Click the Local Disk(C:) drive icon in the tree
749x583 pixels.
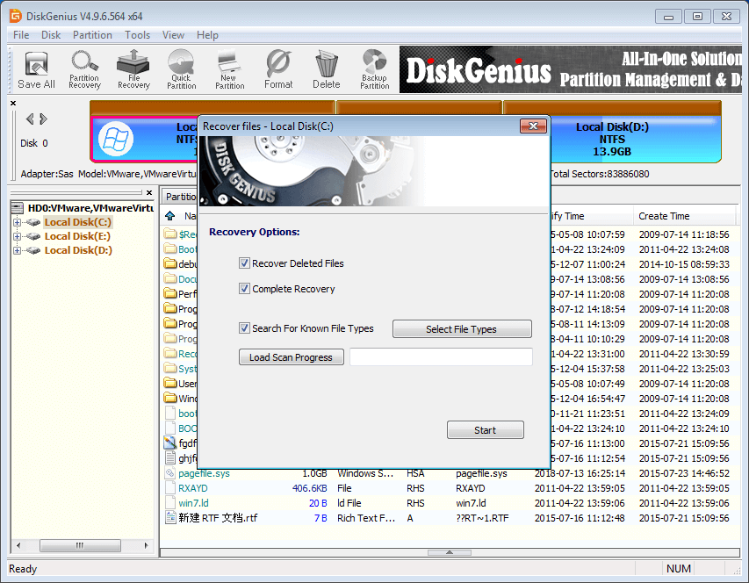point(33,222)
